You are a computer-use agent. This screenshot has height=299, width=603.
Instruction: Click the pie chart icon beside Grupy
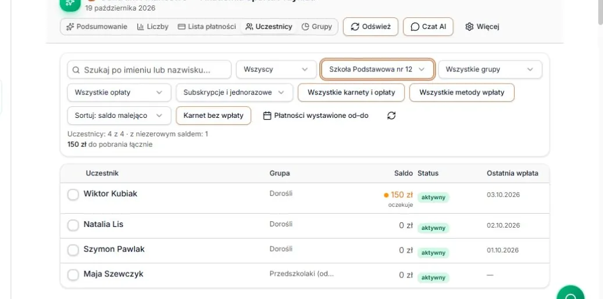(x=305, y=27)
